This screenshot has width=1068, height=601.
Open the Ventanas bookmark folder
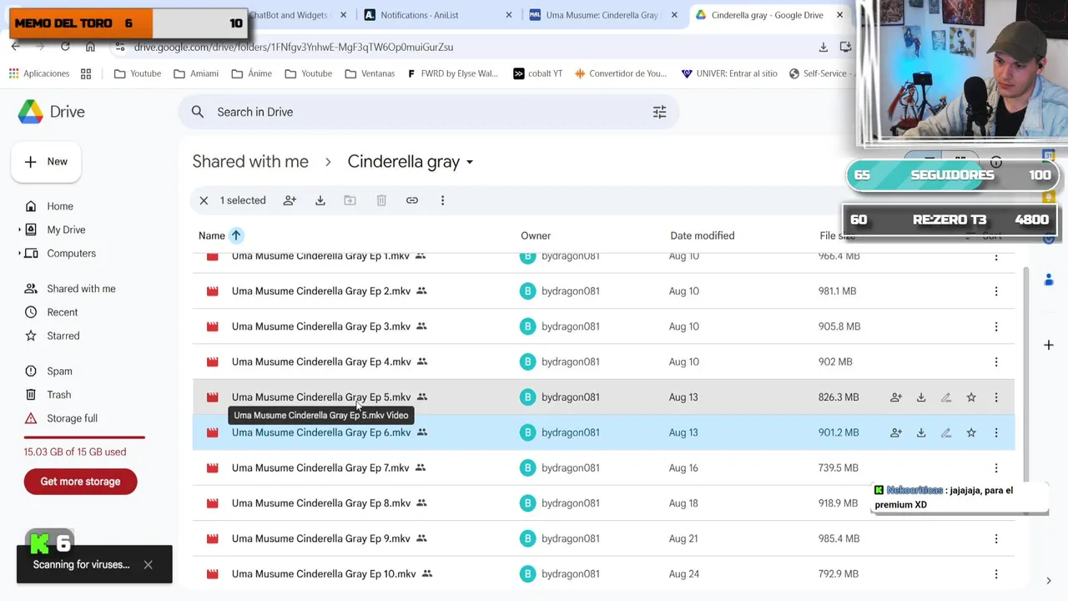pos(370,73)
